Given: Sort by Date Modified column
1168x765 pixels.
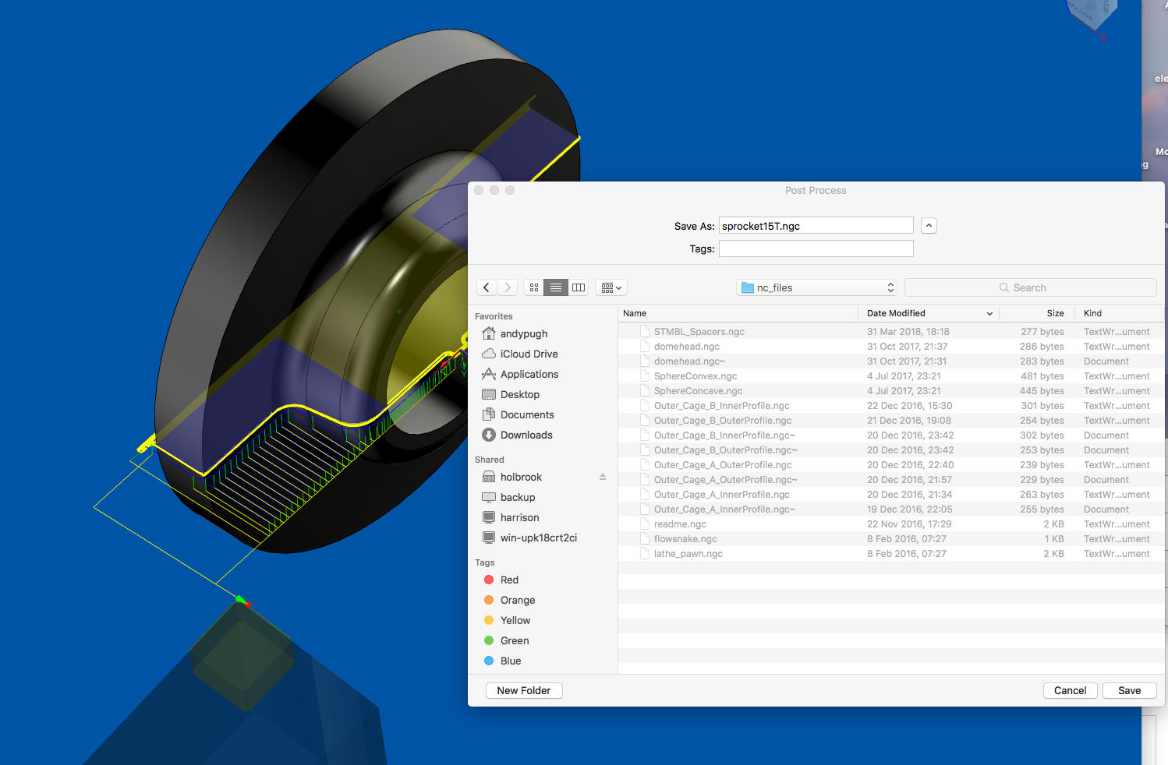Looking at the screenshot, I should (x=928, y=313).
